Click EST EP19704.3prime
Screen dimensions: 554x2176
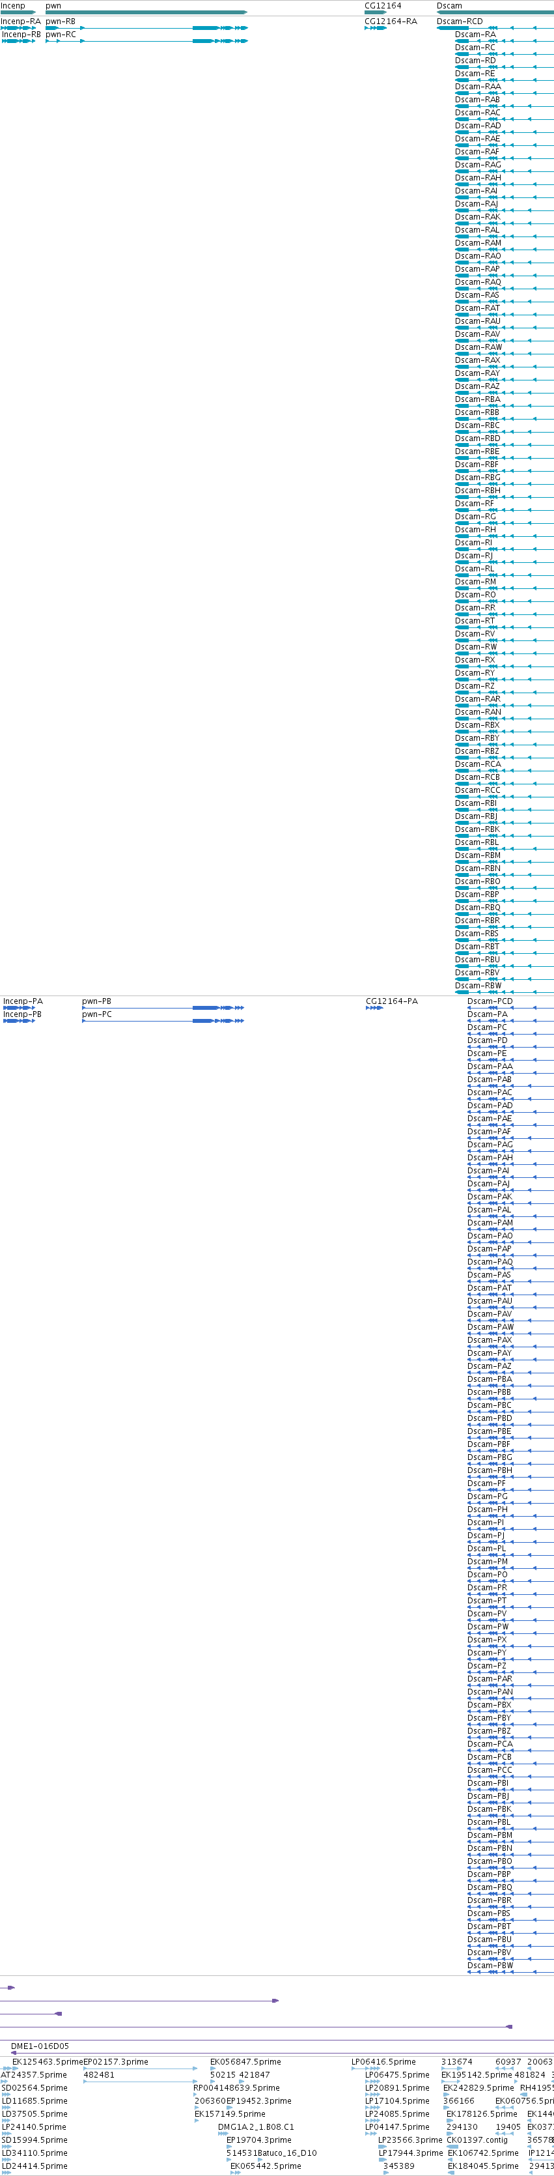point(258,2140)
